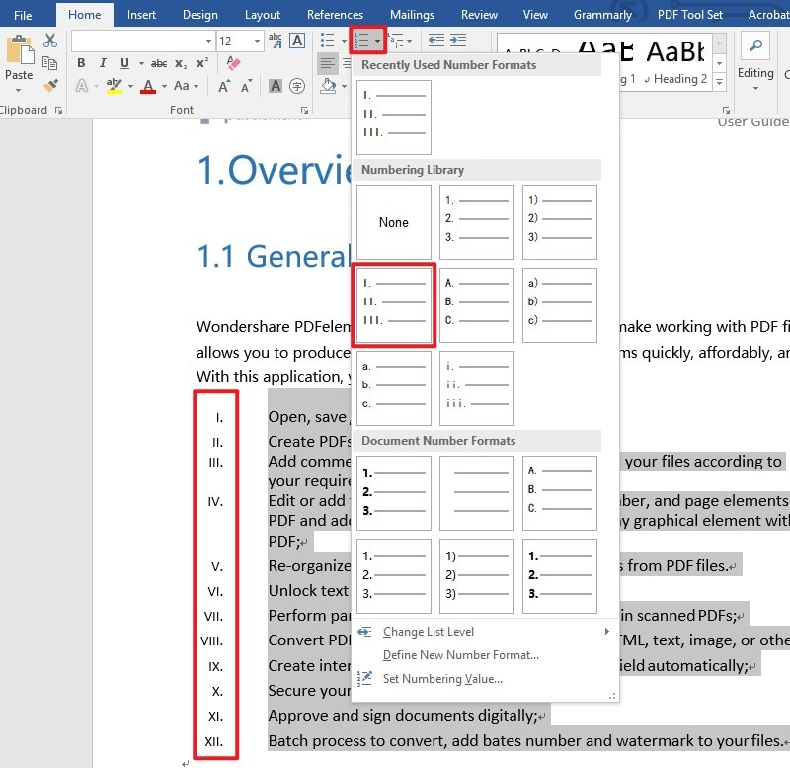The image size is (790, 768).
Task: Switch to the Insert tab
Action: [141, 15]
